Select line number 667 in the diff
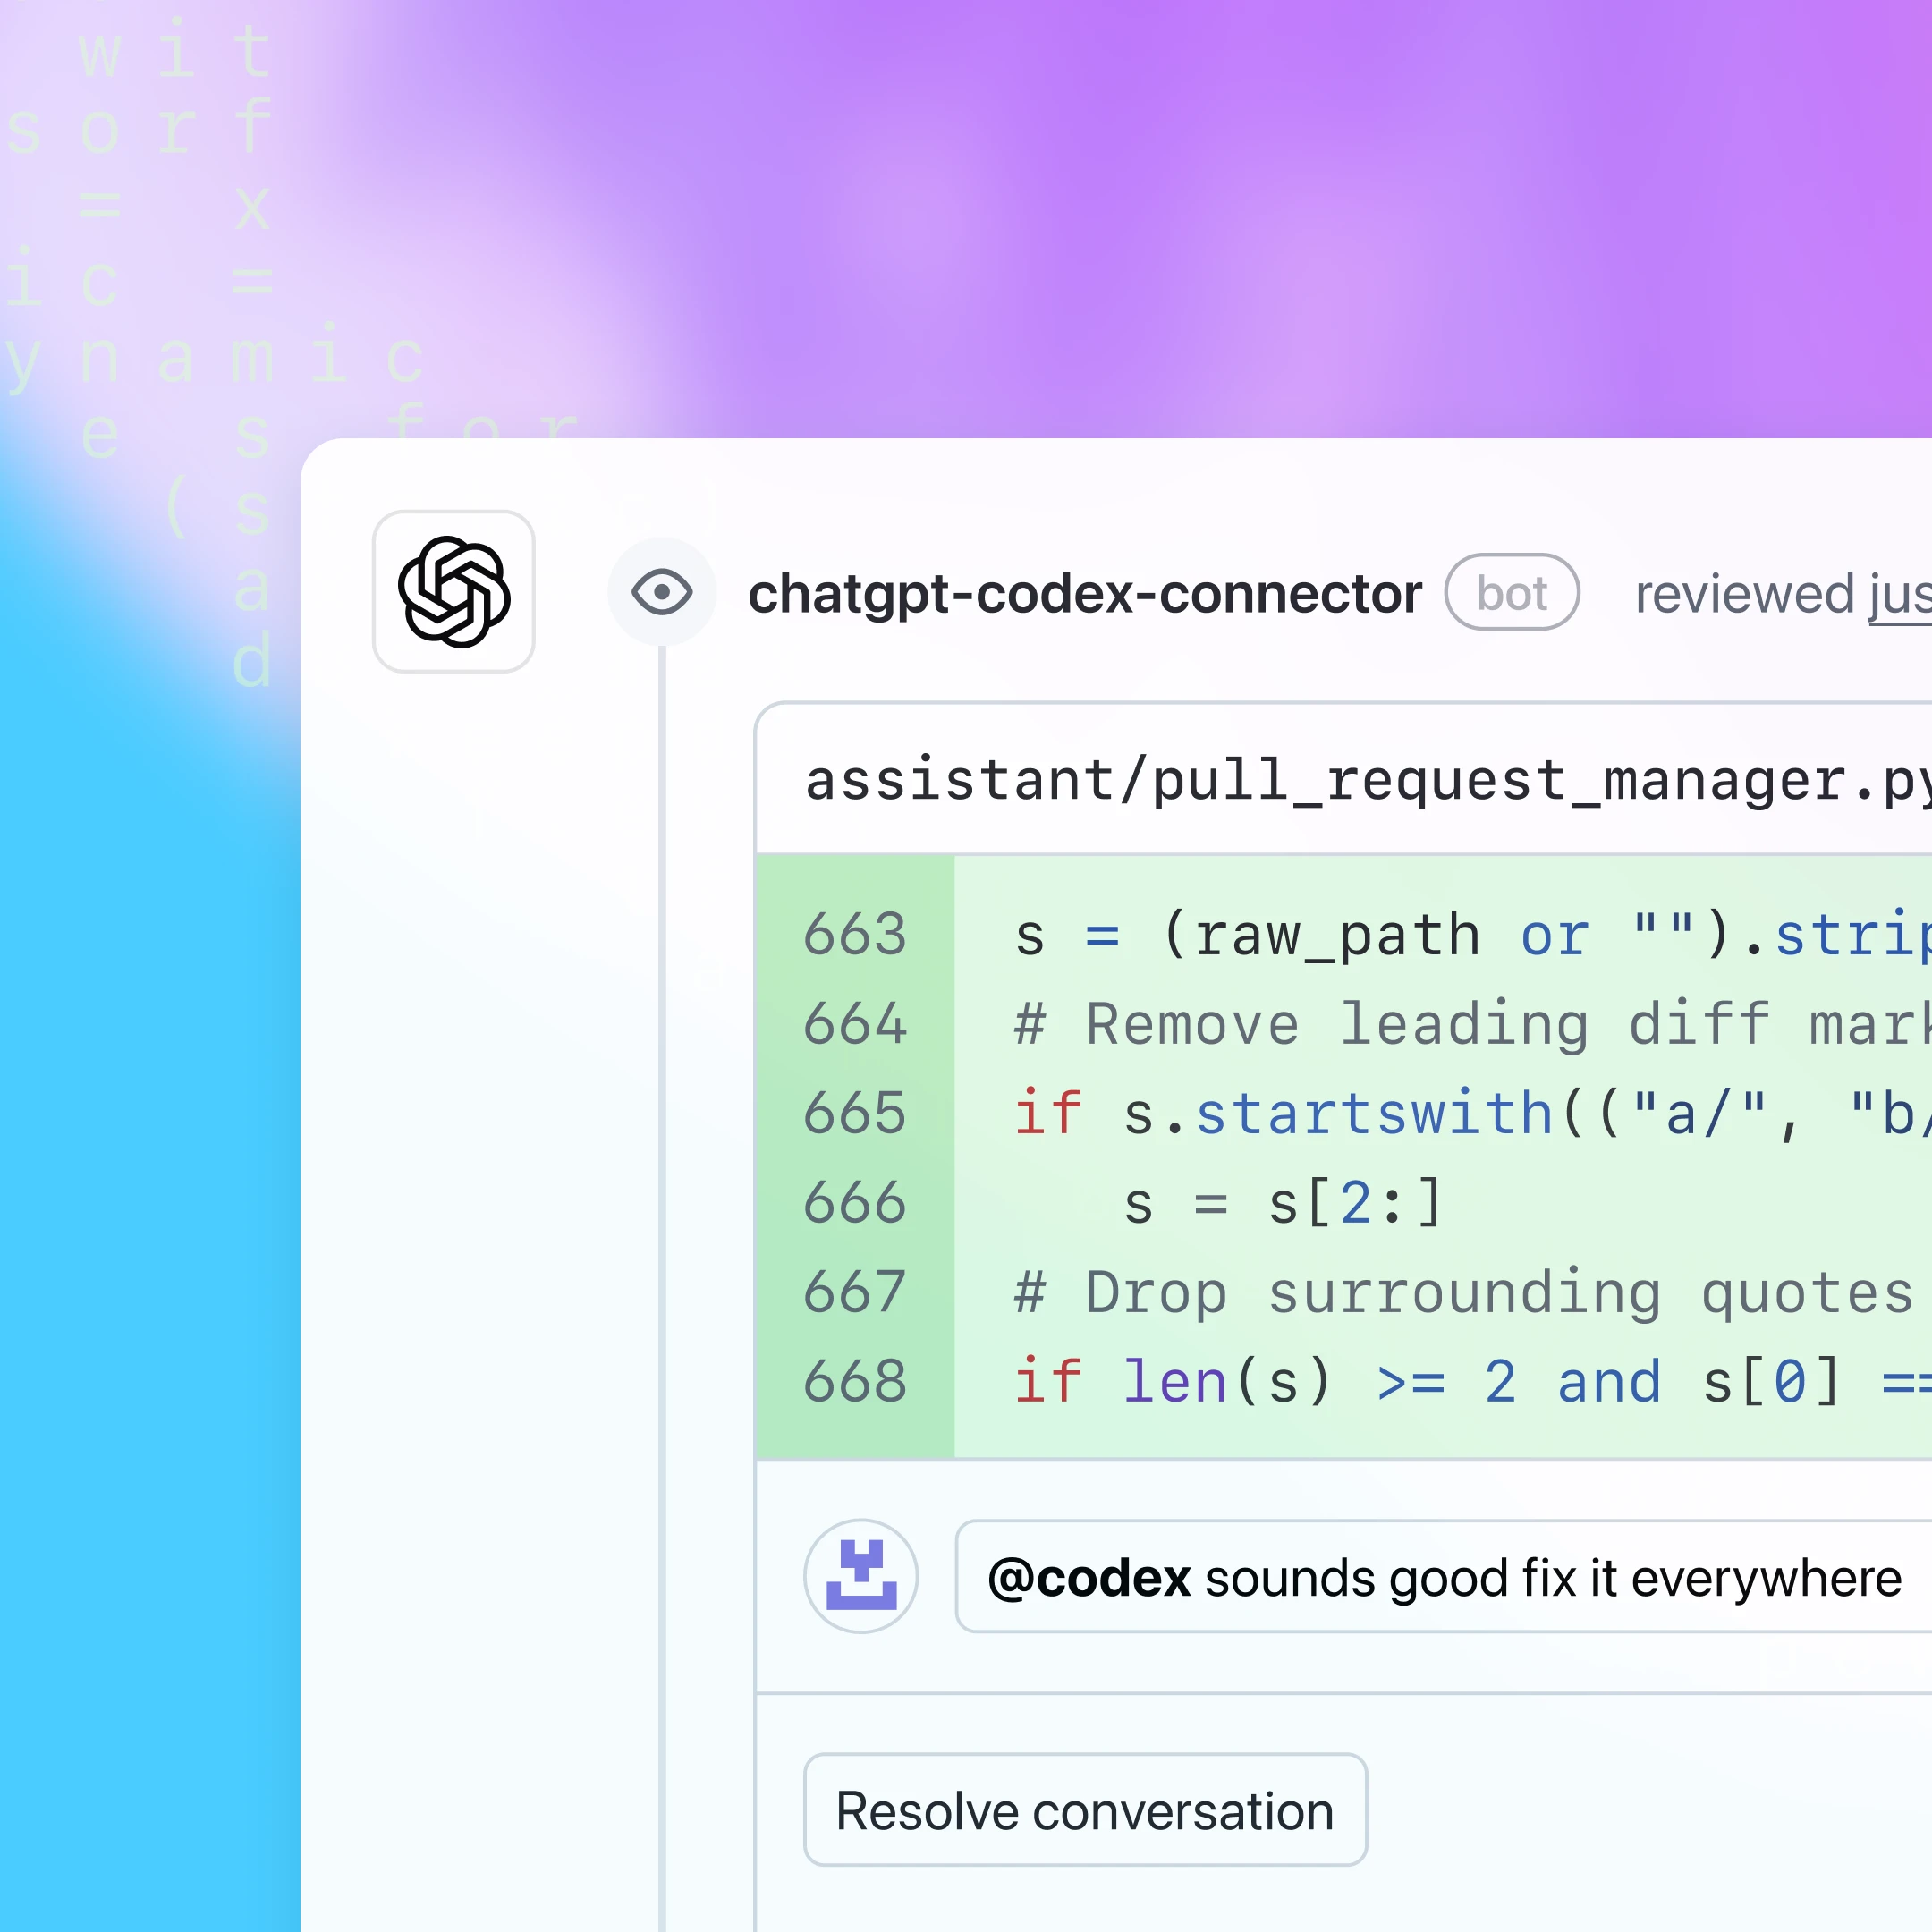 (x=855, y=1291)
